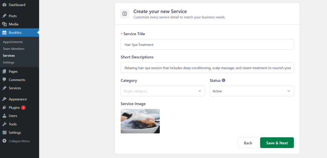
Task: Click the Category dropdown chevron arrow
Action: (200, 91)
